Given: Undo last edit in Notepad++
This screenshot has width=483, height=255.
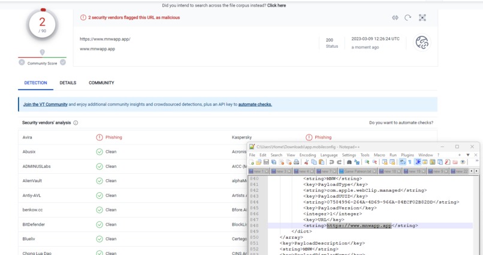Looking at the screenshot, I should click(x=331, y=162).
